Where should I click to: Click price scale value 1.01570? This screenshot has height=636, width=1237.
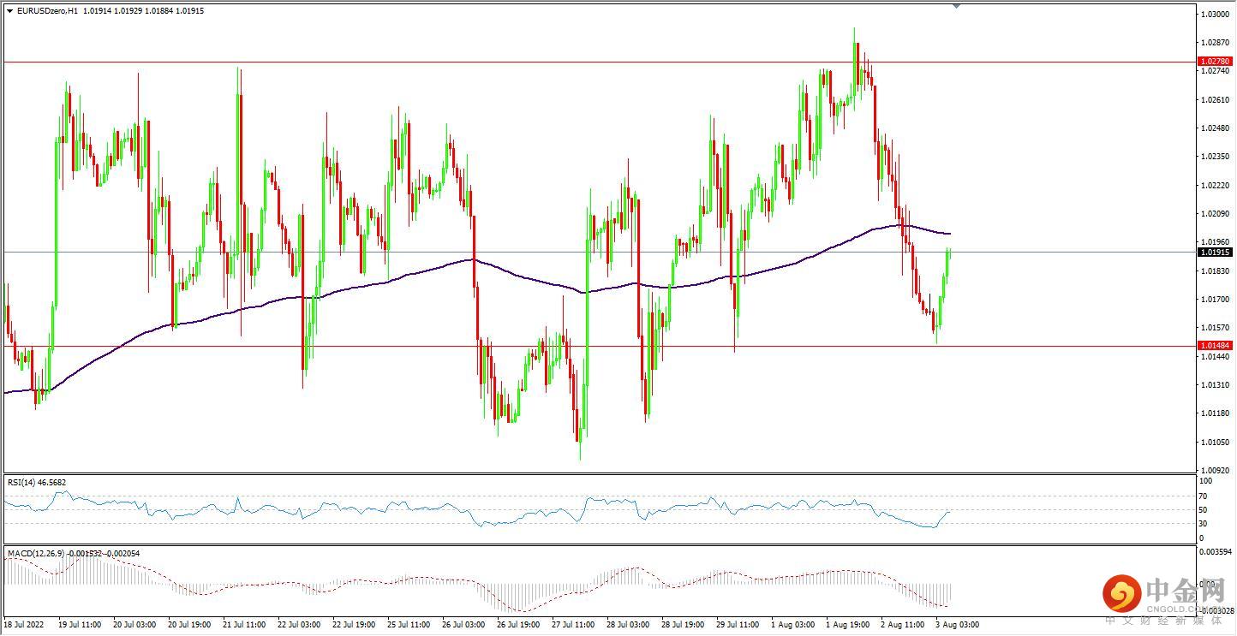click(x=1216, y=328)
